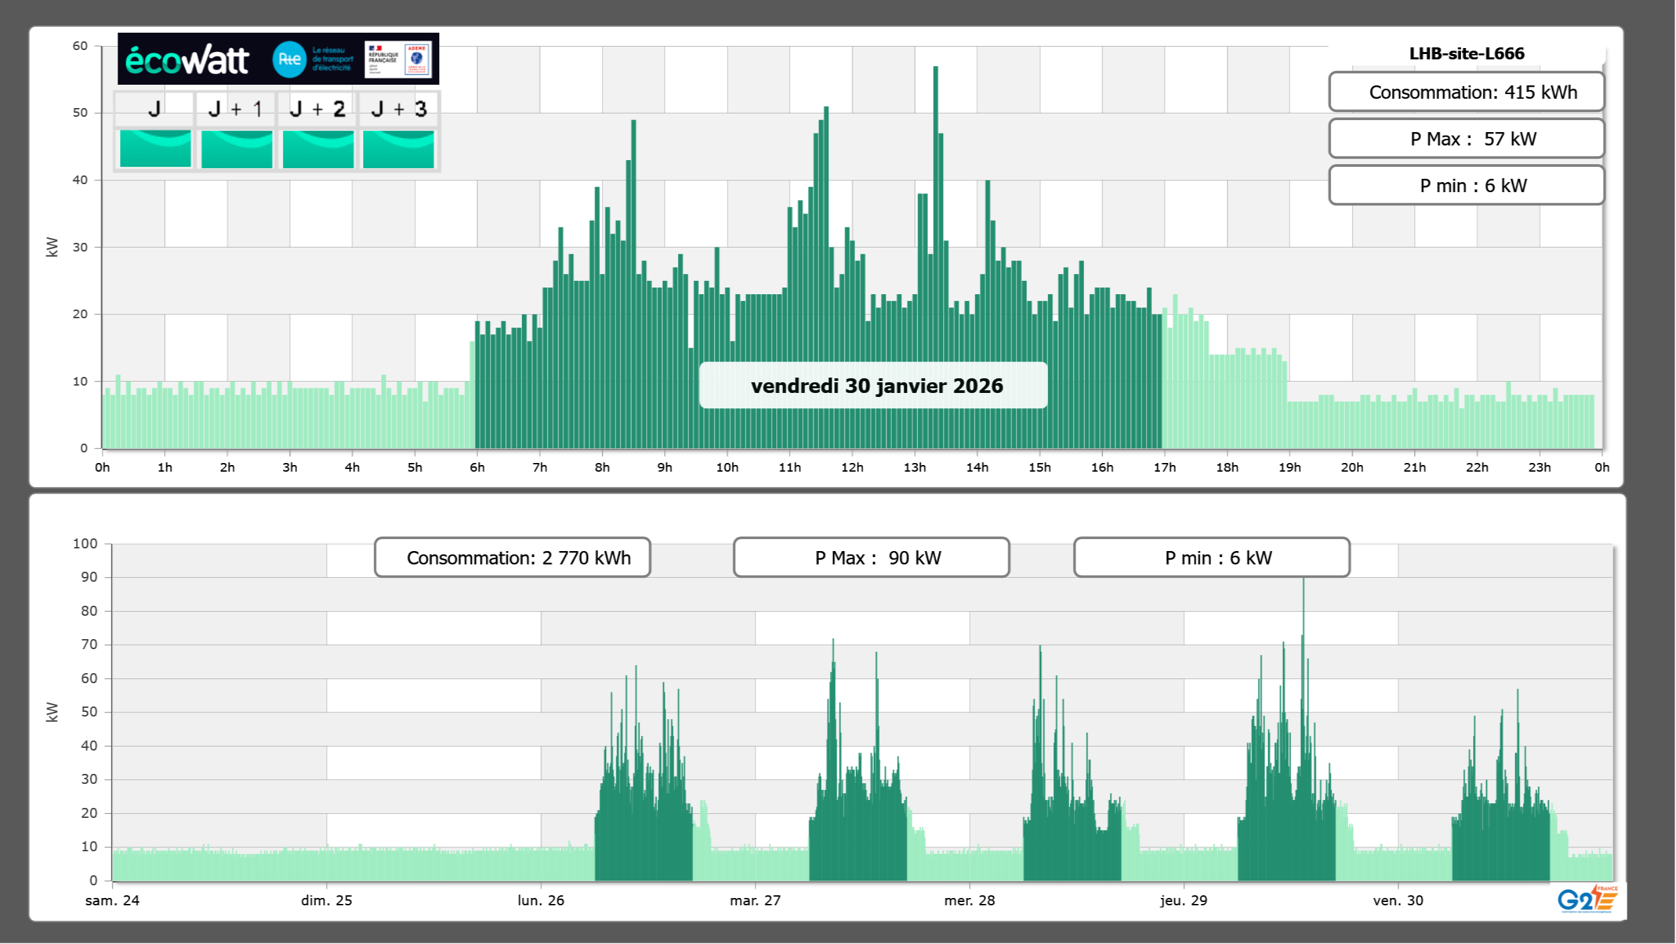This screenshot has height=944, width=1676.
Task: Click the green J + 2 signal icon
Action: [318, 148]
